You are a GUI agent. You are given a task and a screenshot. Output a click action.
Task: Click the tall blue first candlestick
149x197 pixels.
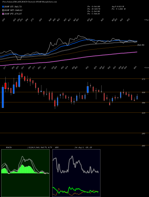coord(3,97)
